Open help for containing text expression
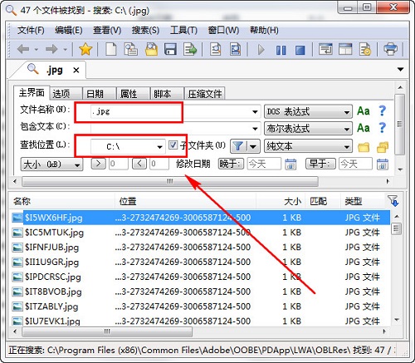The width and height of the screenshot is (415, 363). click(x=383, y=128)
